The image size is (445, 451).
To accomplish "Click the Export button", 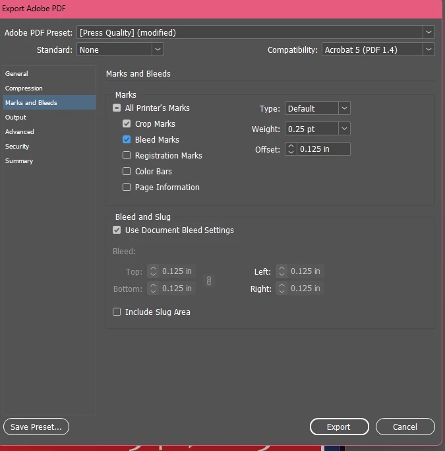I will (339, 427).
